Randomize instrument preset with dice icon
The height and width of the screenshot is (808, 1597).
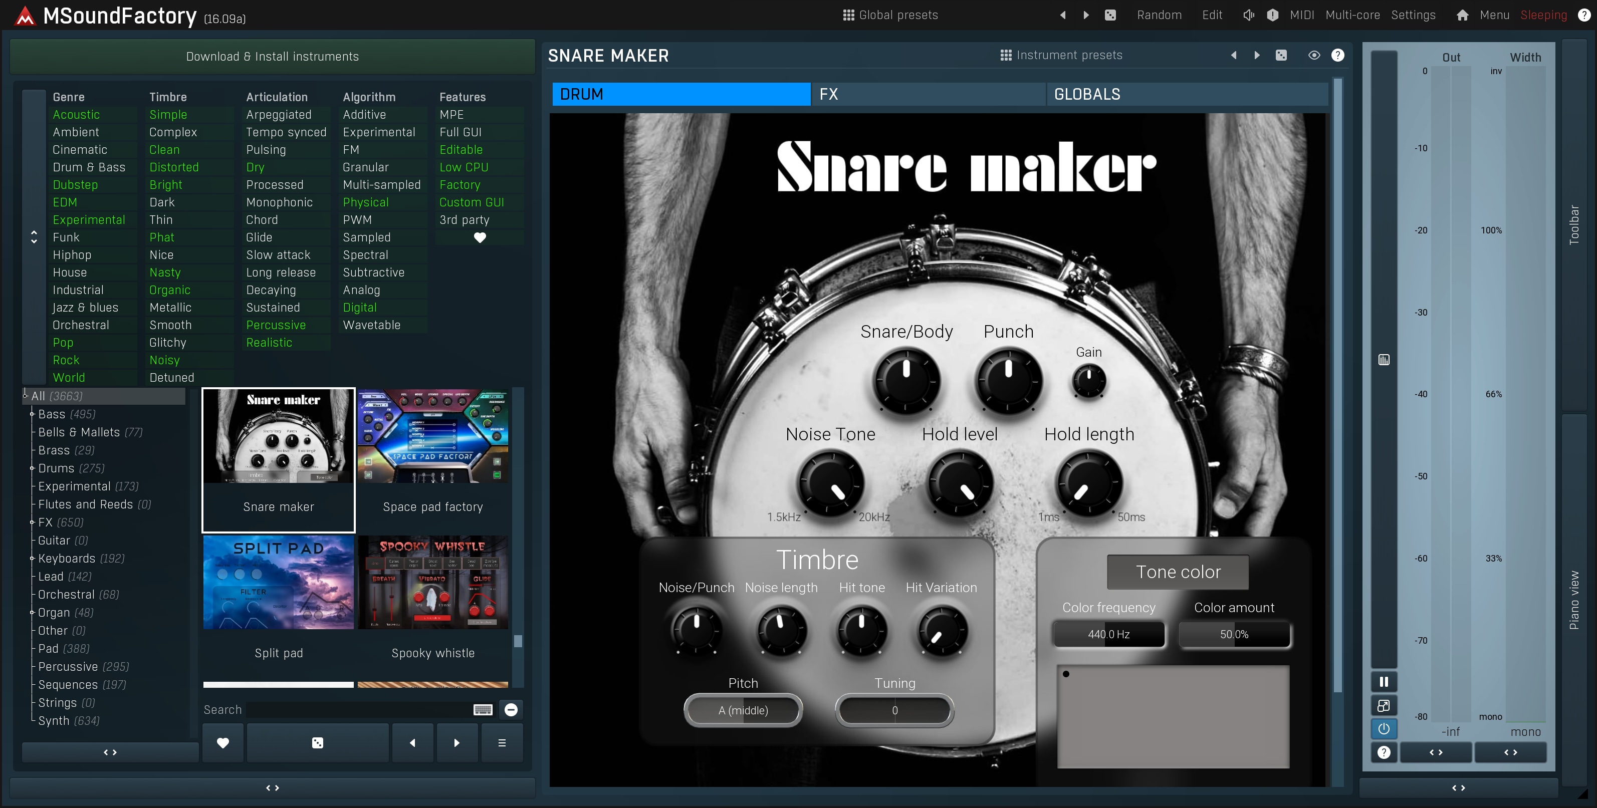(x=1281, y=55)
